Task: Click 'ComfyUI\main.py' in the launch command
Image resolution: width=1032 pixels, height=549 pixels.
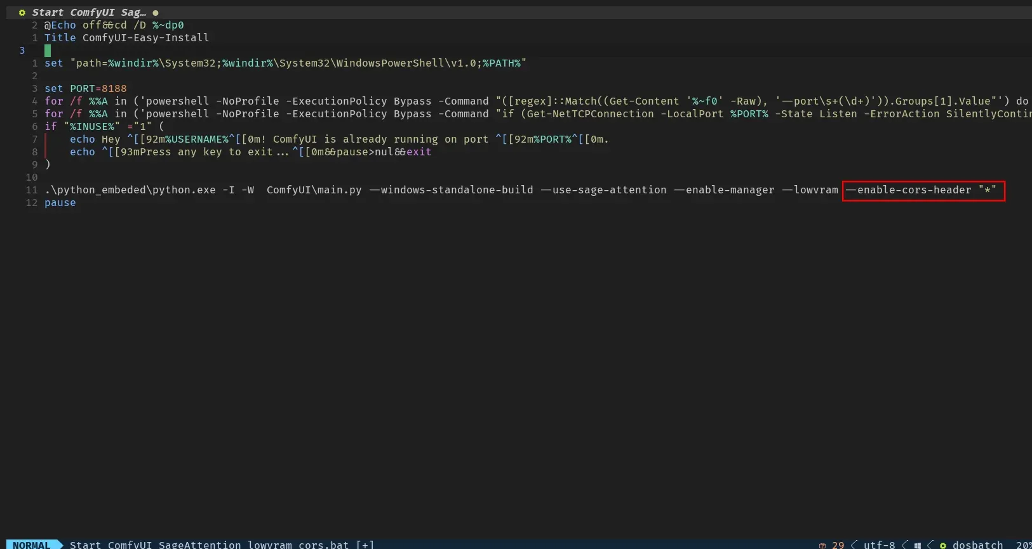Action: 314,190
